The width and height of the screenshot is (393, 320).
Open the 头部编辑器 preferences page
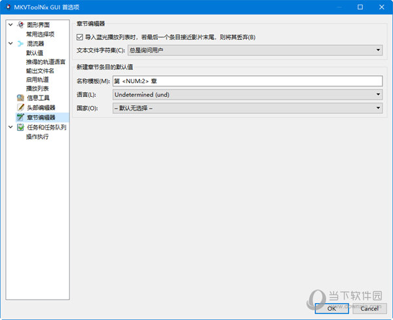(x=41, y=108)
